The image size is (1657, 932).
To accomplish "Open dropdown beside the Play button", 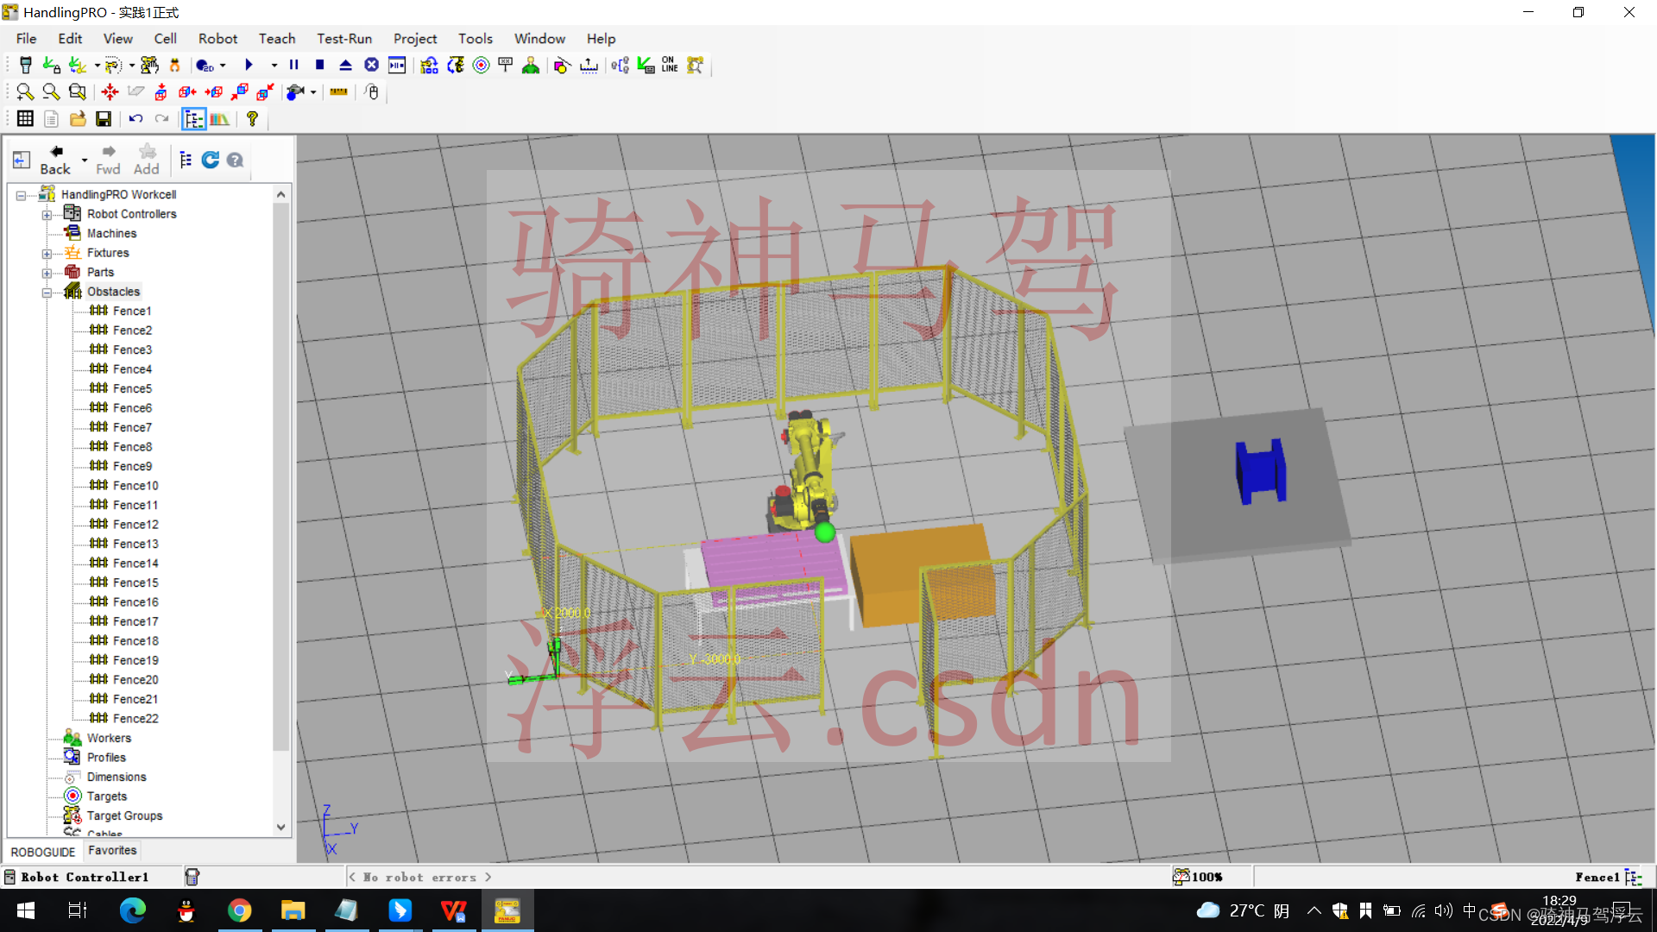I will click(x=274, y=66).
